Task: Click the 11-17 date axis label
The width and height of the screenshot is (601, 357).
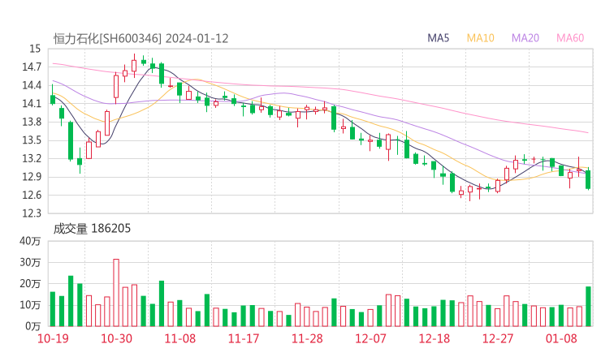Action: 244,338
